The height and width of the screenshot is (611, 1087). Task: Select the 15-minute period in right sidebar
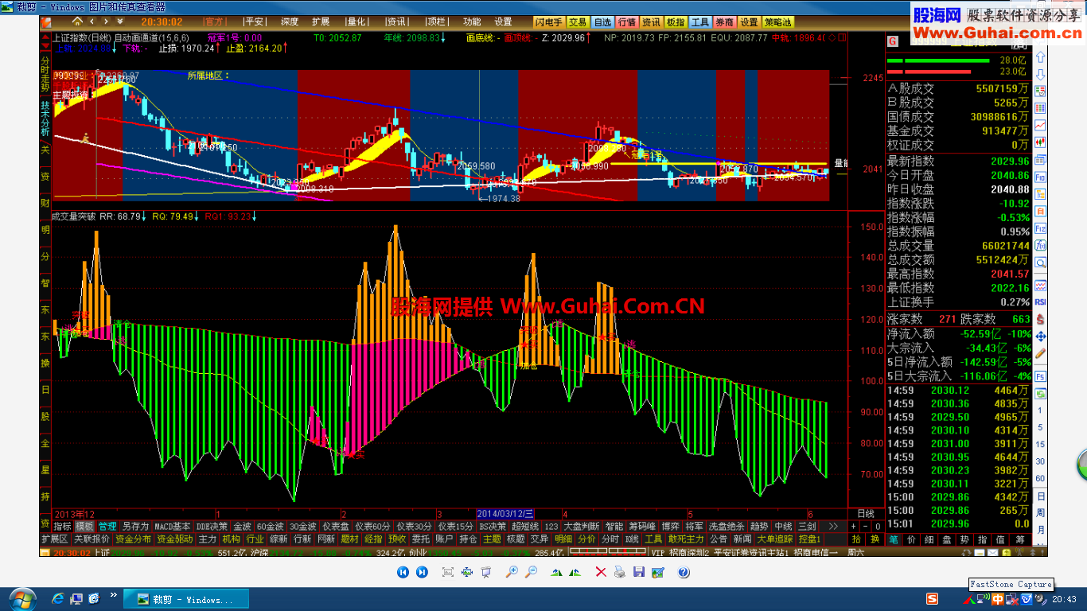click(1040, 443)
